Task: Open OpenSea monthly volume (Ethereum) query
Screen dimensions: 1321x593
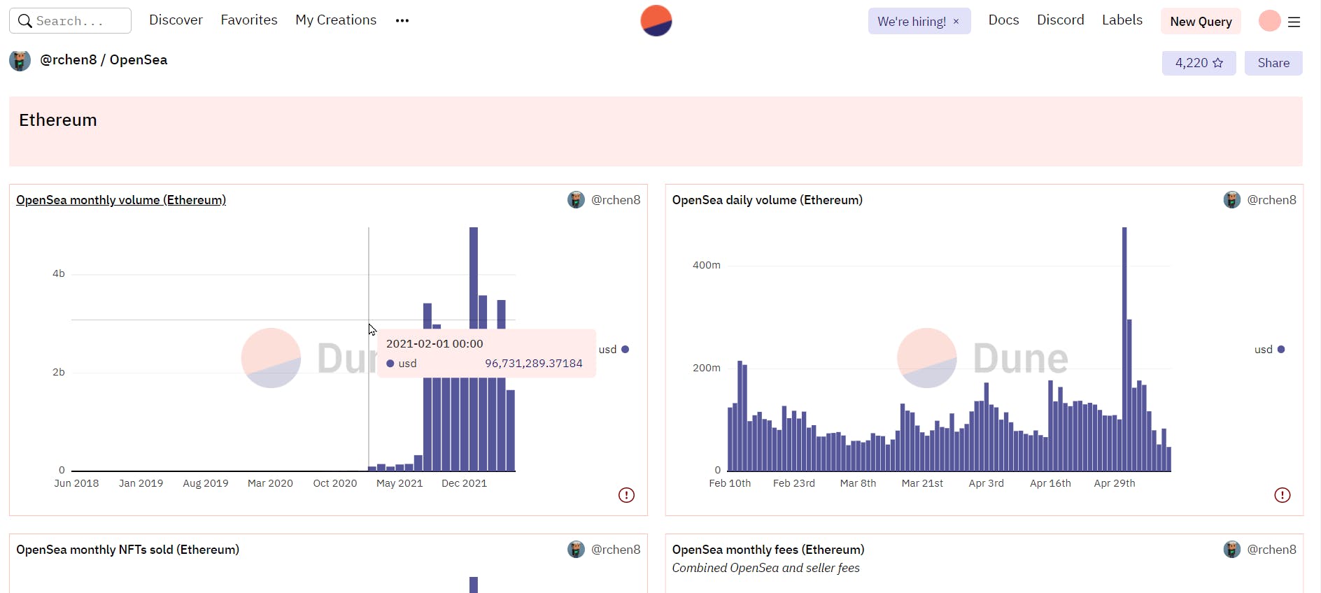Action: click(x=121, y=200)
